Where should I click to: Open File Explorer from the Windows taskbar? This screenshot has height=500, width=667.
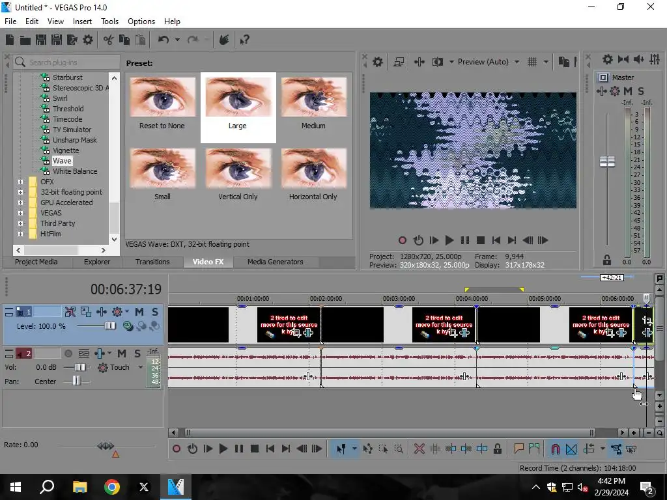pyautogui.click(x=79, y=487)
